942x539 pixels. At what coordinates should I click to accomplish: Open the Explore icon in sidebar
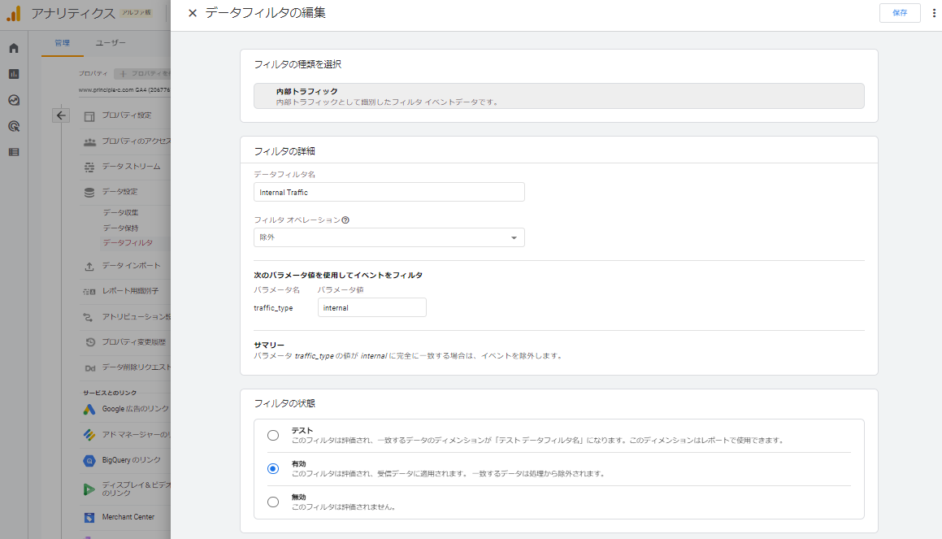[14, 100]
